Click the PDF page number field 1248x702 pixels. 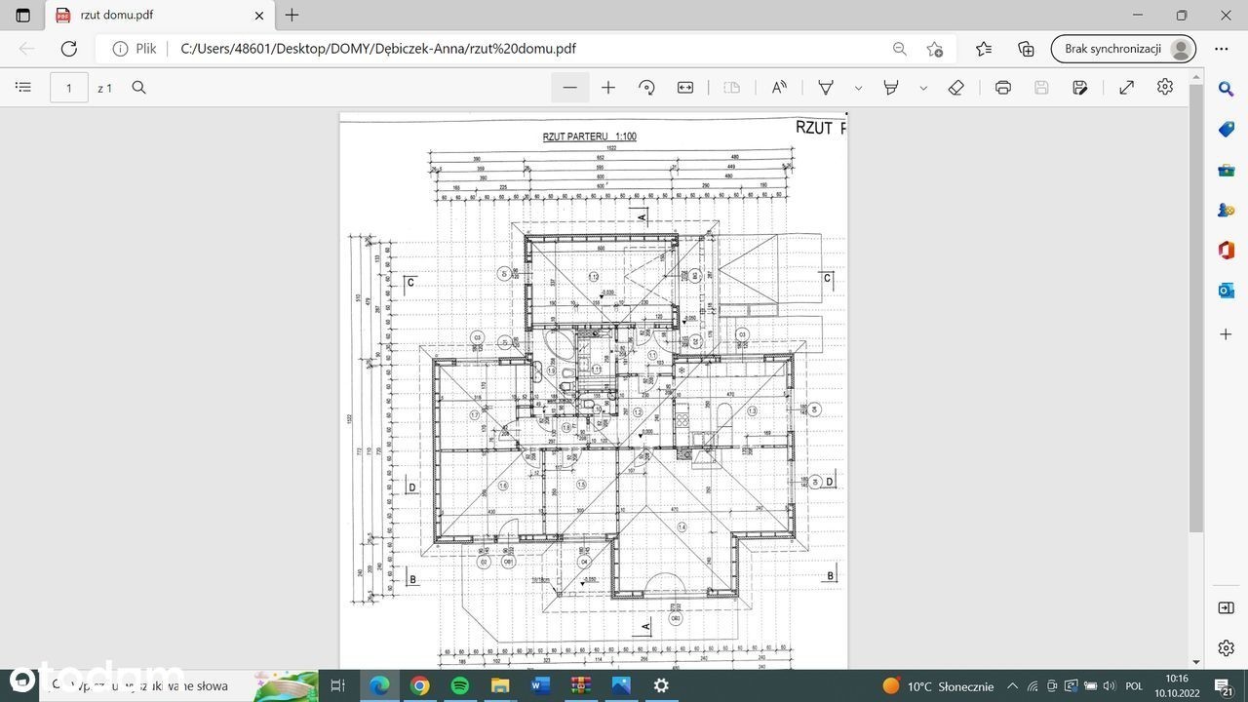[x=69, y=88]
